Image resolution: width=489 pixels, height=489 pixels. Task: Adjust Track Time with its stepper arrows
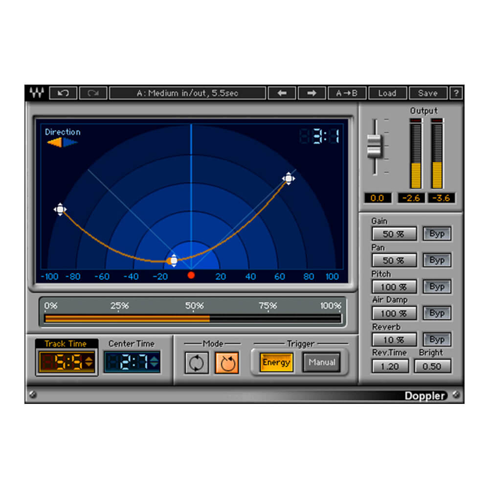tap(89, 362)
